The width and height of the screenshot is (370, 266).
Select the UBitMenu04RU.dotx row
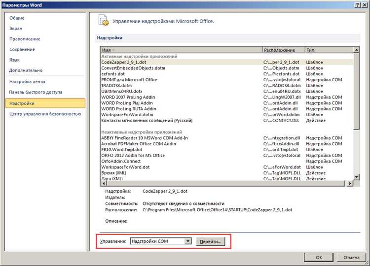(227, 92)
